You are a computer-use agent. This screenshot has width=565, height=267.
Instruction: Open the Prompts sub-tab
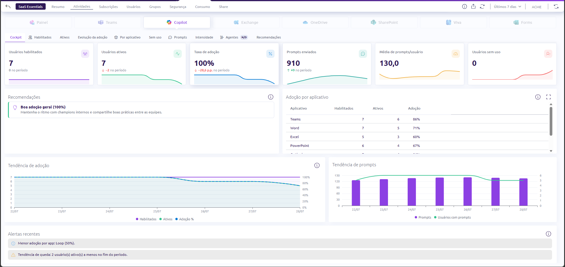click(x=178, y=37)
